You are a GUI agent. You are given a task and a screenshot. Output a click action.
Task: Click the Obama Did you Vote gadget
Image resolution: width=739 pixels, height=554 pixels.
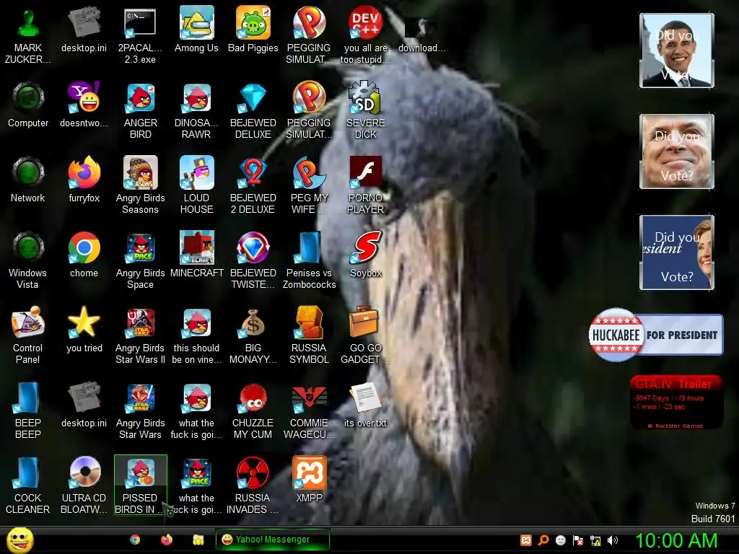[x=677, y=50]
